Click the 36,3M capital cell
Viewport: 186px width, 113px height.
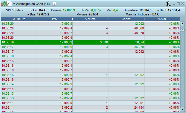click(126, 42)
